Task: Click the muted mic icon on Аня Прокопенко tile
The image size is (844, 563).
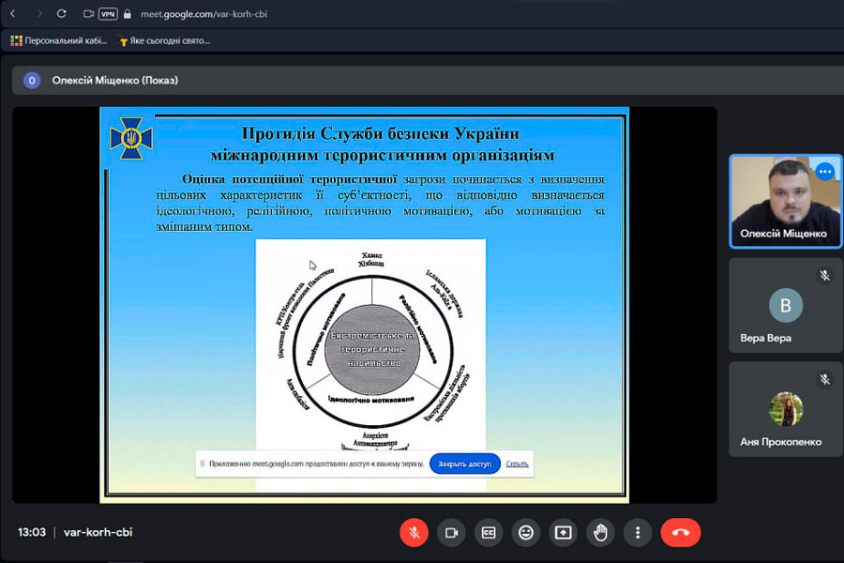Action: 824,379
